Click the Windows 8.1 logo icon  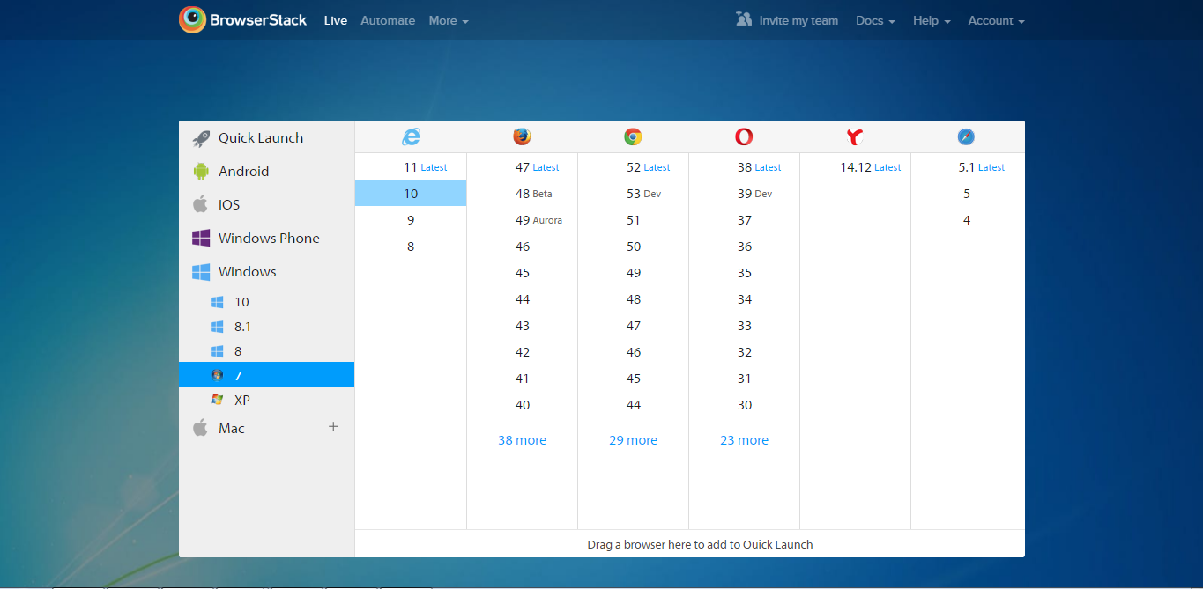coord(217,327)
